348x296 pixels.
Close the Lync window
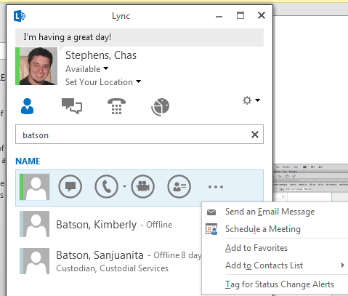click(262, 15)
